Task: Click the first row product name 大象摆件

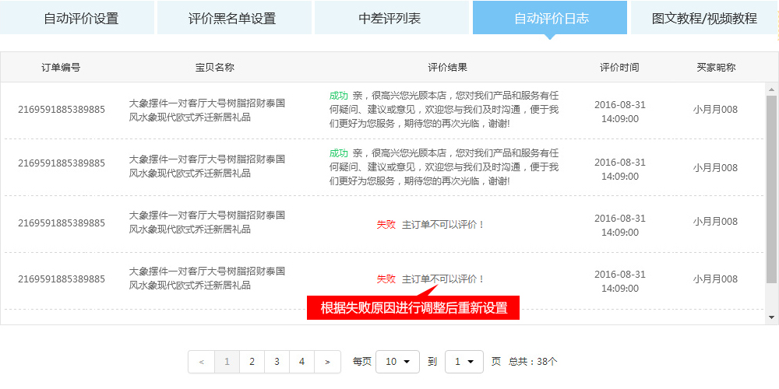Action: coord(207,110)
